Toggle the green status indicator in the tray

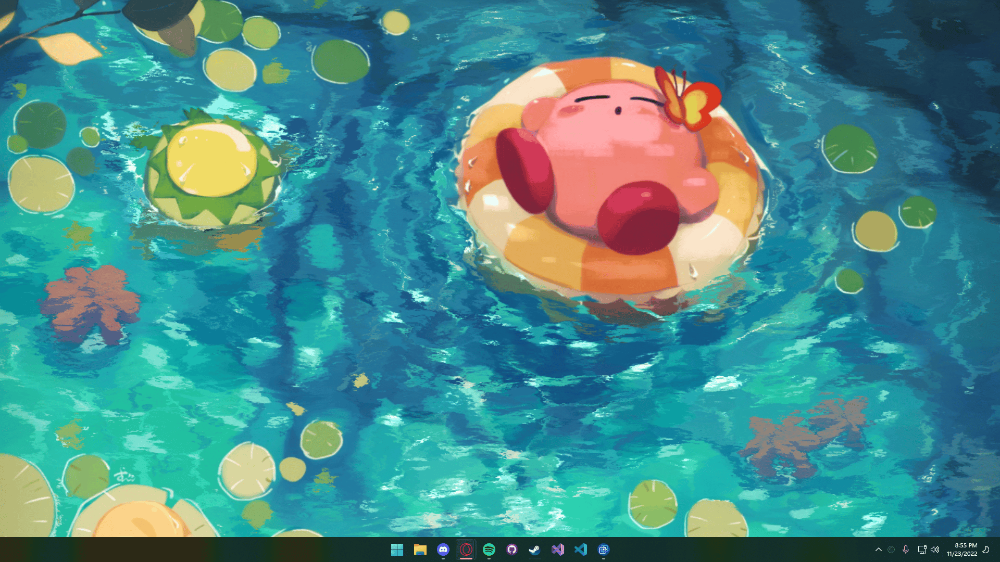click(892, 549)
